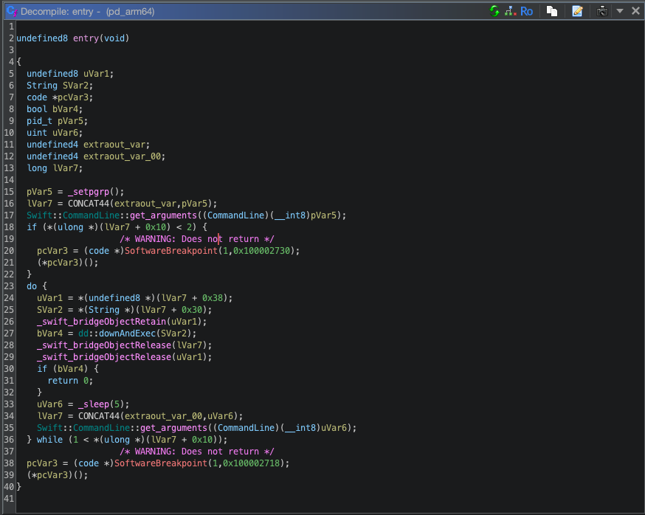This screenshot has height=515, width=645.
Task: Click the pid_t type on line 9
Action: [x=40, y=121]
